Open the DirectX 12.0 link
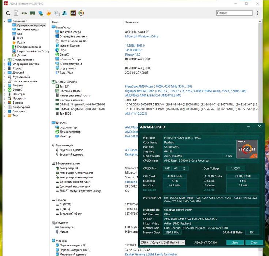The width and height of the screenshot is (269, 256). [133, 55]
